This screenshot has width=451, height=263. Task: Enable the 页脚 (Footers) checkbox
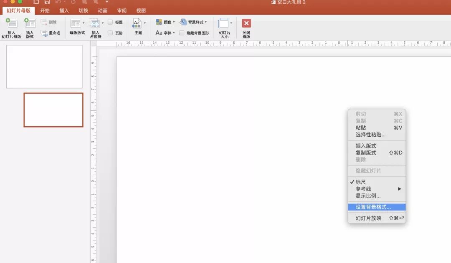pos(110,33)
